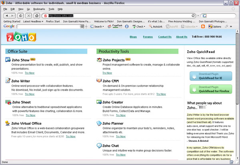Screen dimensions: 240x165
Task: Click the Zoho Projects icon
Action: tap(99, 60)
